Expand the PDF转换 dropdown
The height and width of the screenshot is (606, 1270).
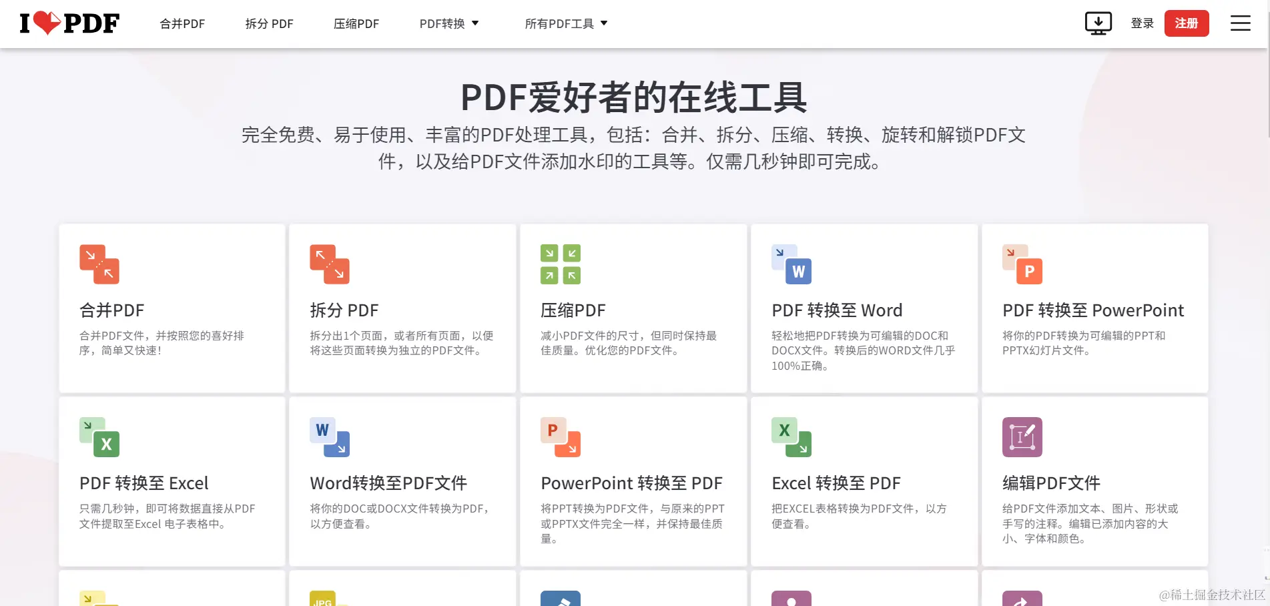pyautogui.click(x=449, y=23)
